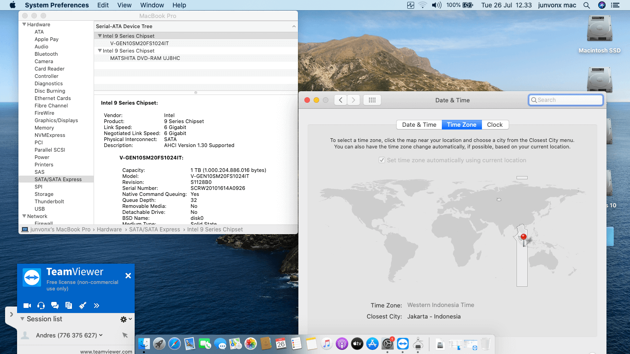Collapse the TeamViewer side panel arrow
This screenshot has height=354, width=630.
tap(12, 314)
